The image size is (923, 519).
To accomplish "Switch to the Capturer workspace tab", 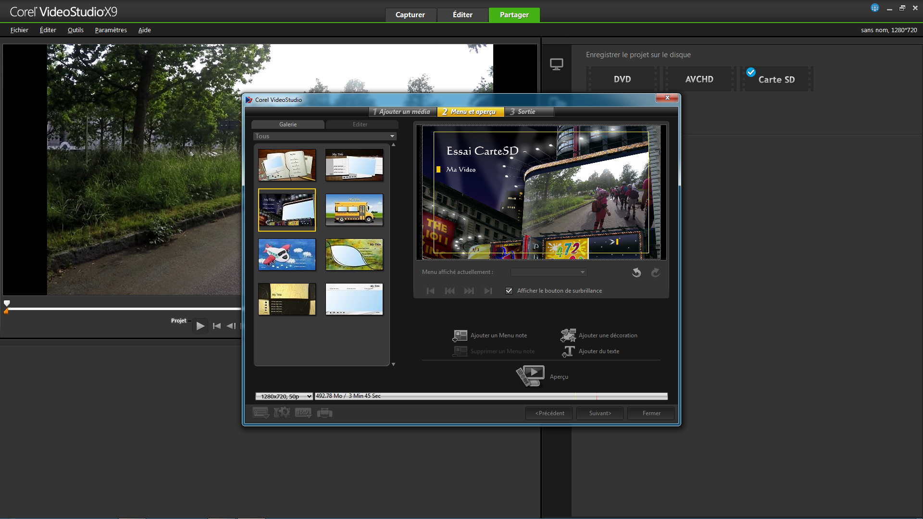I will pos(411,15).
